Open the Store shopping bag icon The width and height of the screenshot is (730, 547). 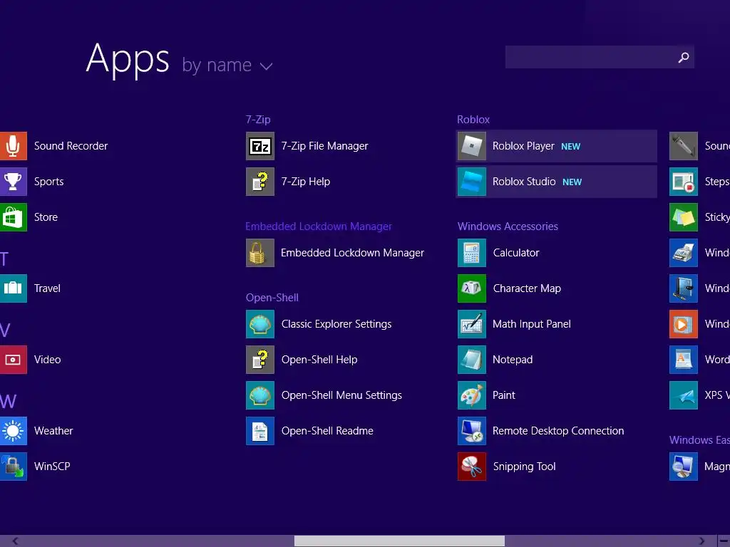[13, 217]
